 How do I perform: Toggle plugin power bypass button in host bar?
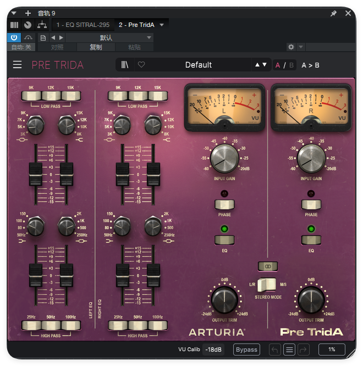pyautogui.click(x=14, y=37)
